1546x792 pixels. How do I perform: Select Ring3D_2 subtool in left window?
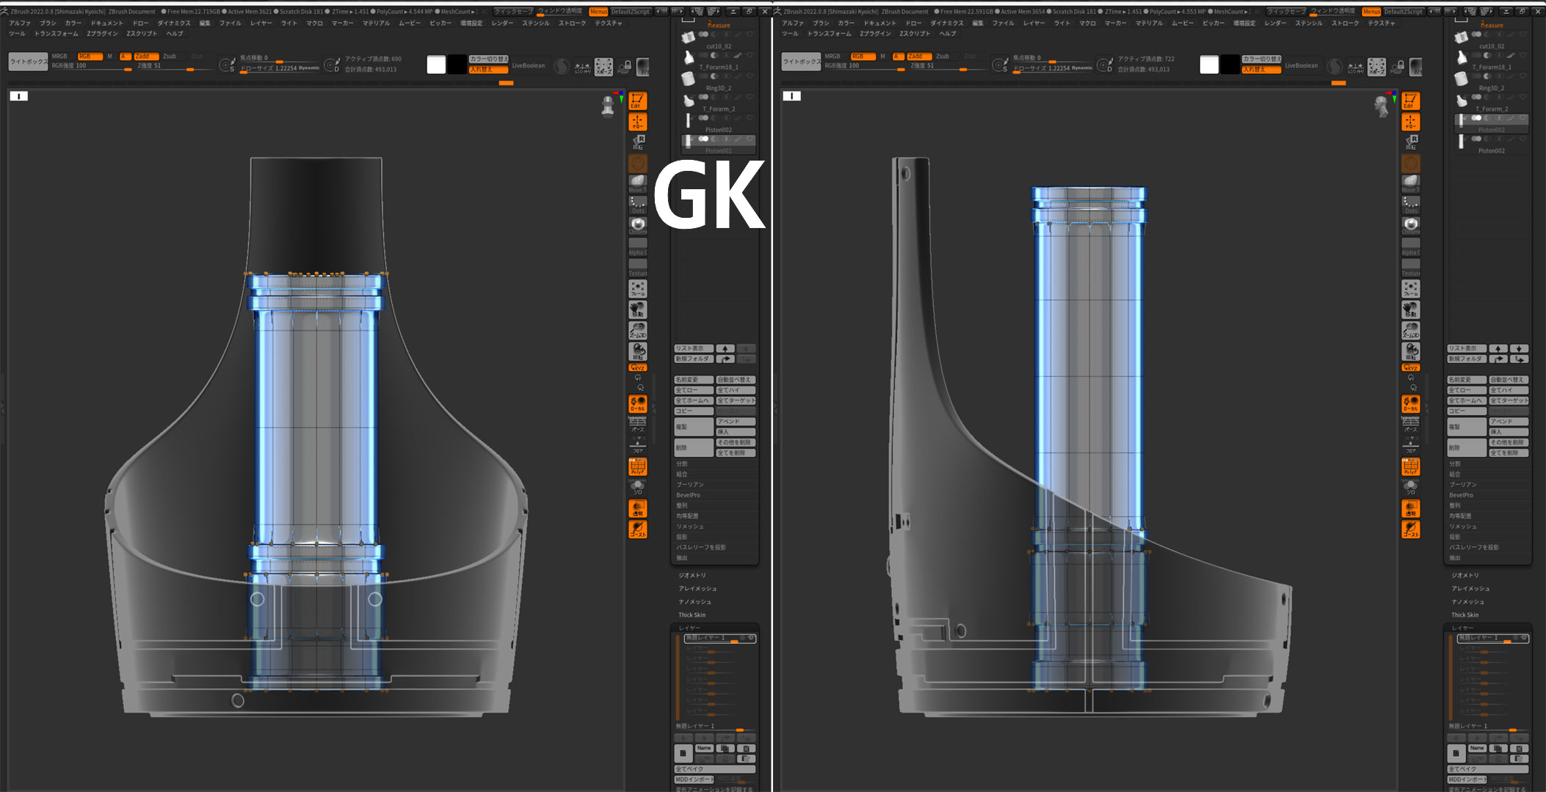tap(718, 83)
